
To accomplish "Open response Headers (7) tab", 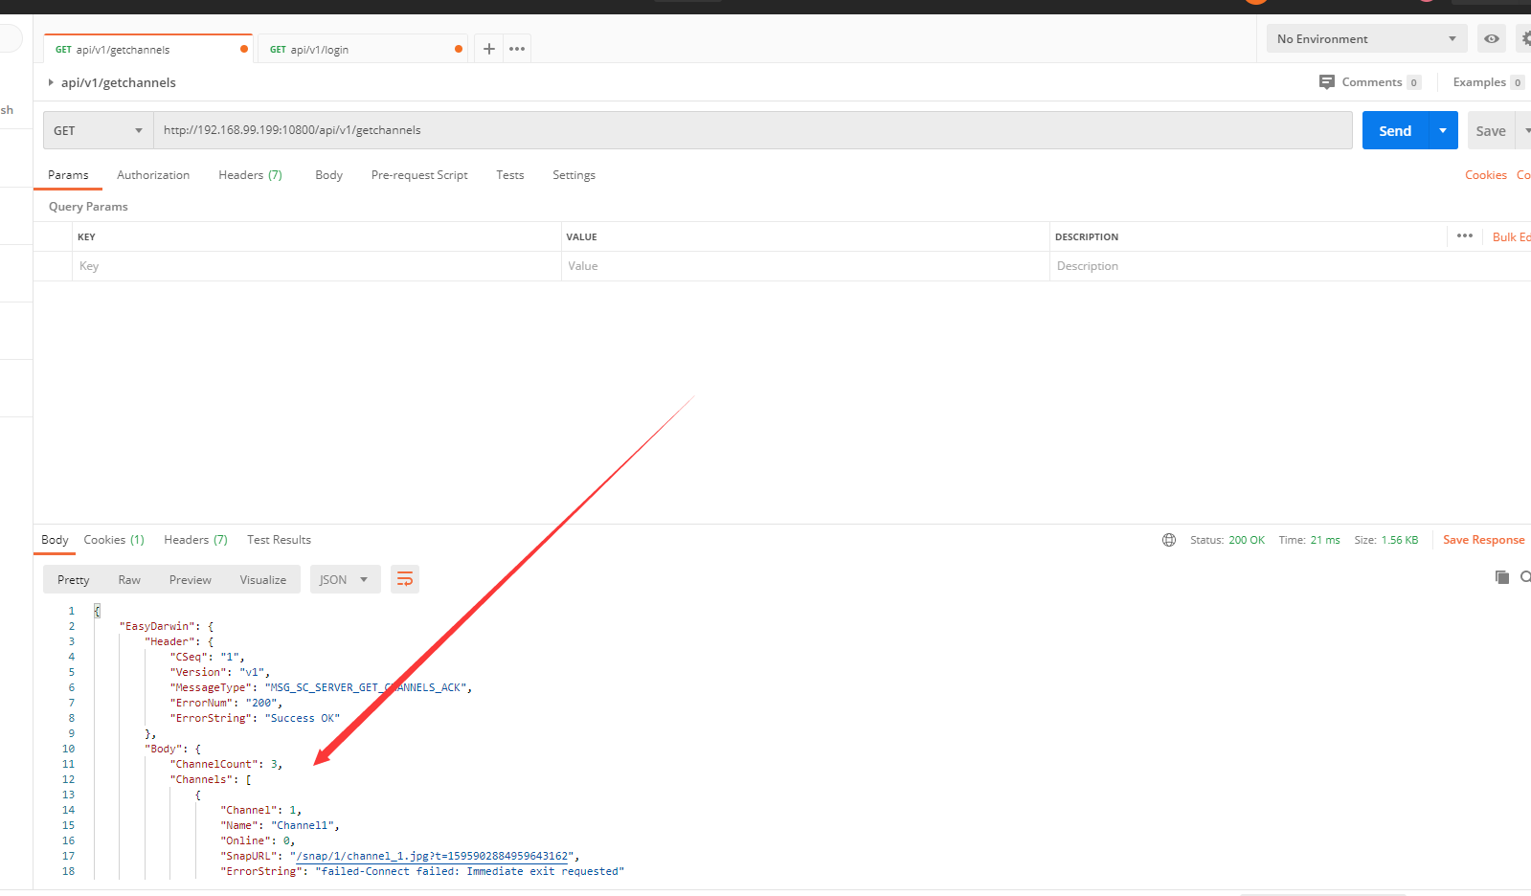I will click(195, 540).
